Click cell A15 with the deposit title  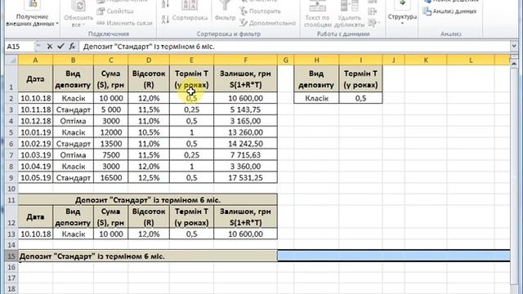(x=147, y=256)
